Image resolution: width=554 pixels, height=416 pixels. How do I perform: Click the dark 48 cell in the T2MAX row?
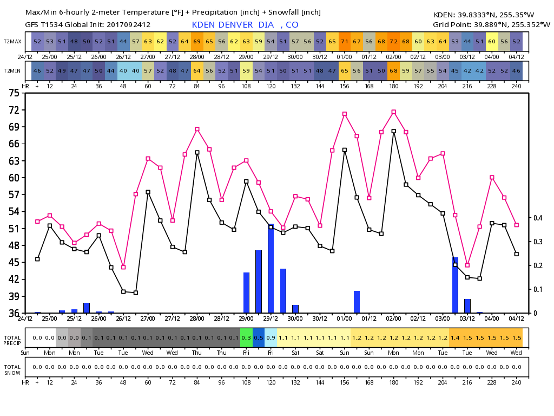point(74,41)
